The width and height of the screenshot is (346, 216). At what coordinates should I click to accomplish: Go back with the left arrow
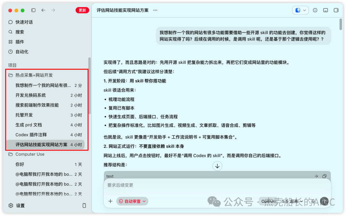coord(43,10)
